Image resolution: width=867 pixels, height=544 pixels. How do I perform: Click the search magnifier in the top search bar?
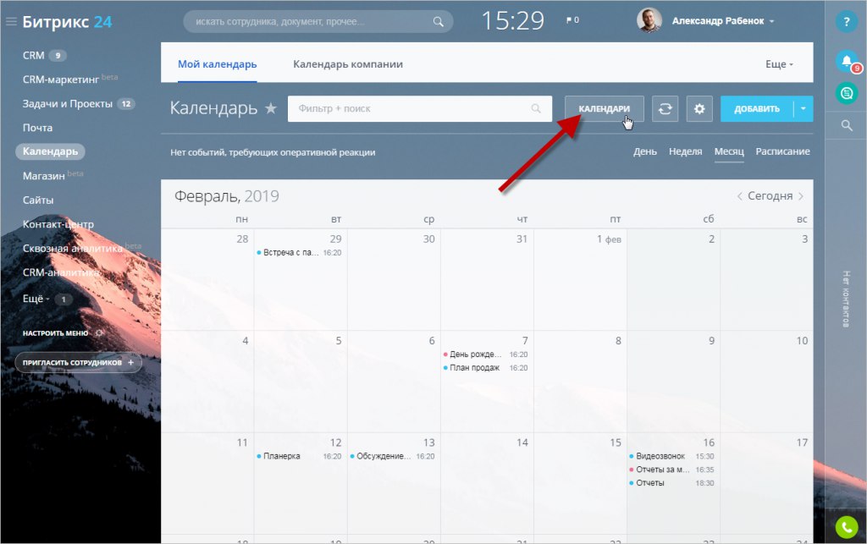click(438, 21)
